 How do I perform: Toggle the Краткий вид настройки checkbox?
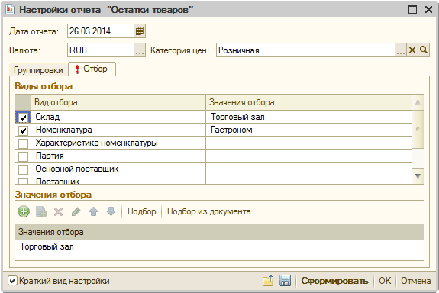click(12, 280)
